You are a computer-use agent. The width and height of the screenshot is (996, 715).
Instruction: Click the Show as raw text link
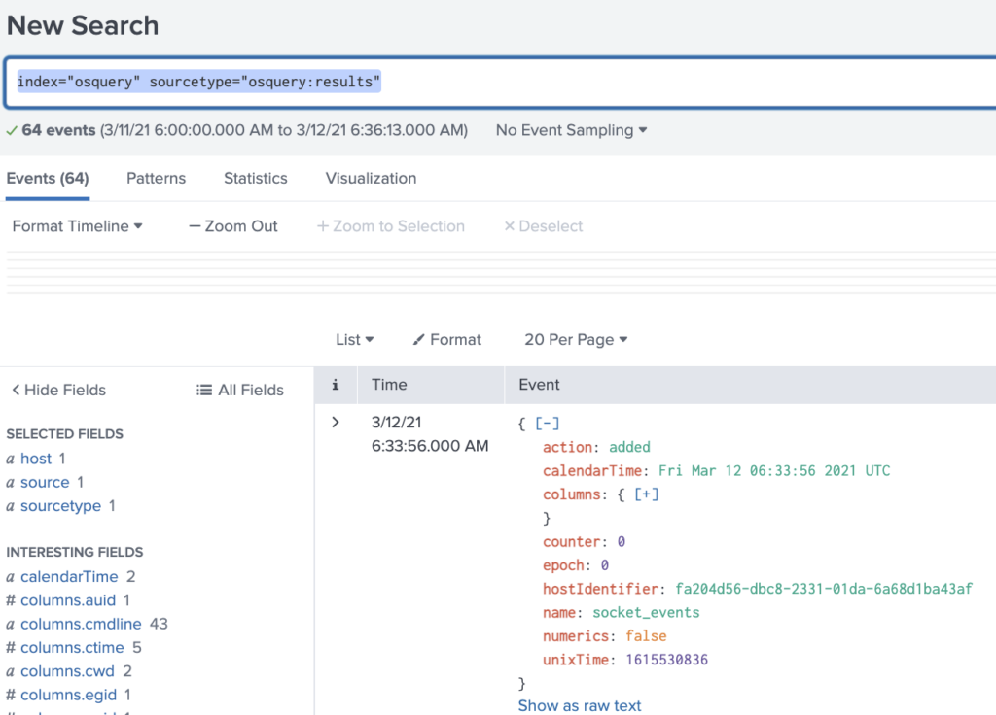coord(580,705)
